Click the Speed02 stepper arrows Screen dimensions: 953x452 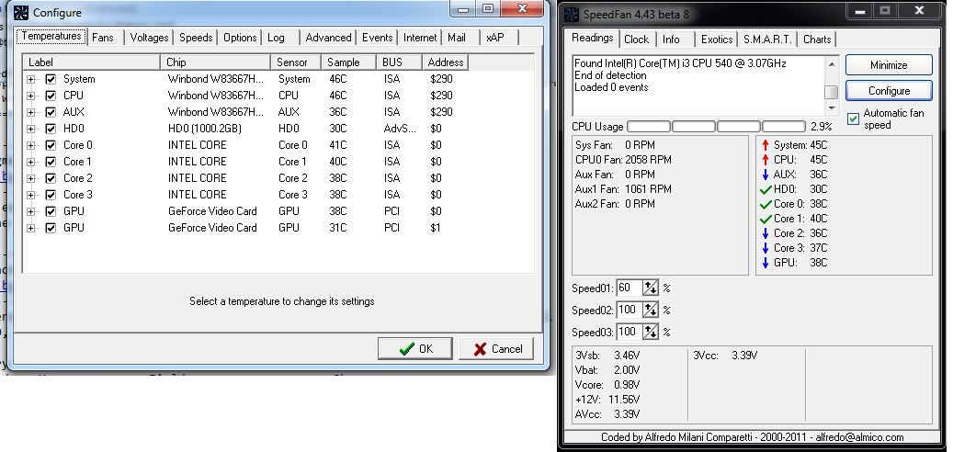[x=651, y=311]
